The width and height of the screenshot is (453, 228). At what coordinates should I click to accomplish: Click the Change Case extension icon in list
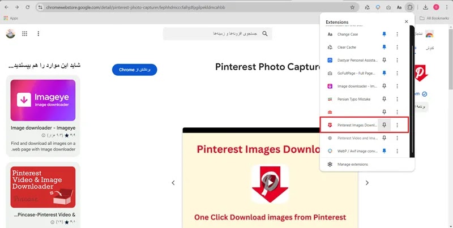tap(330, 34)
